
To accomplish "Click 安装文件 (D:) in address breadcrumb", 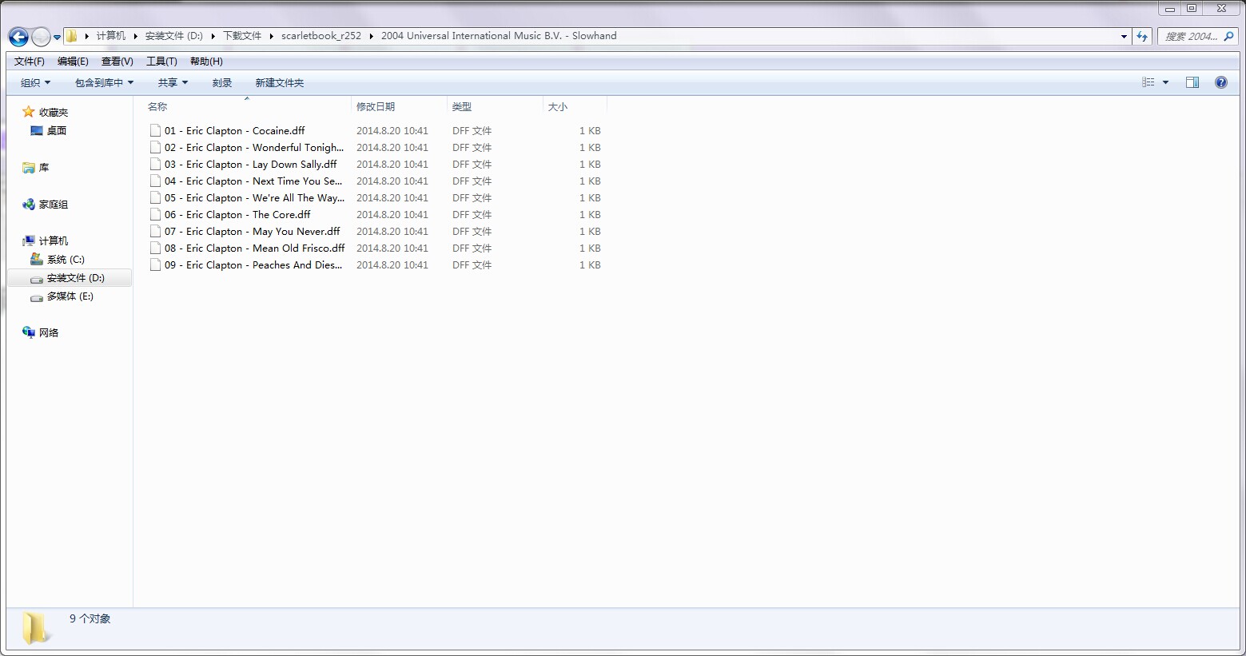I will pos(174,36).
